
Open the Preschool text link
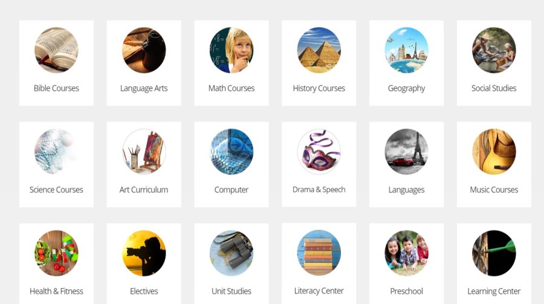coord(406,291)
